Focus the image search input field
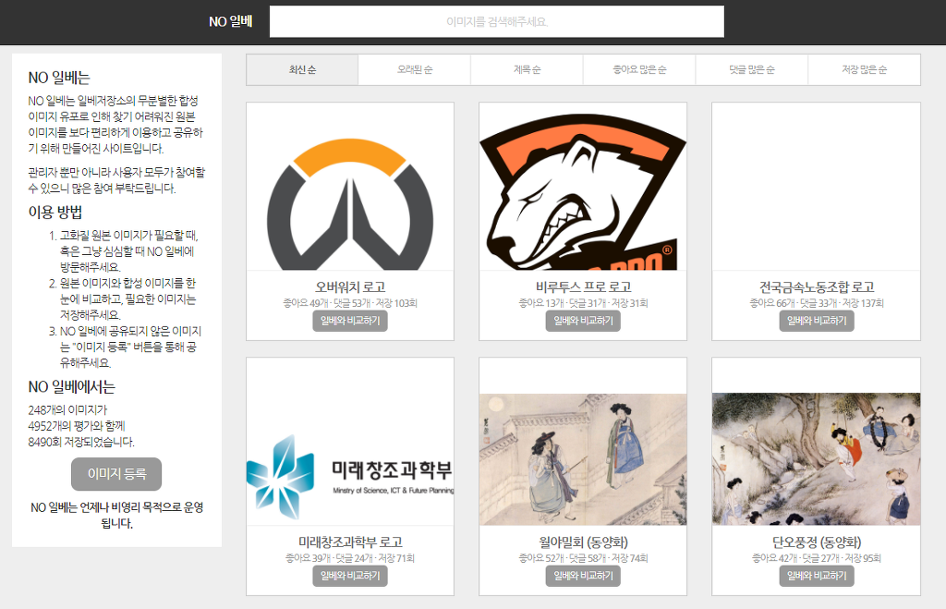The height and width of the screenshot is (609, 946). (496, 22)
